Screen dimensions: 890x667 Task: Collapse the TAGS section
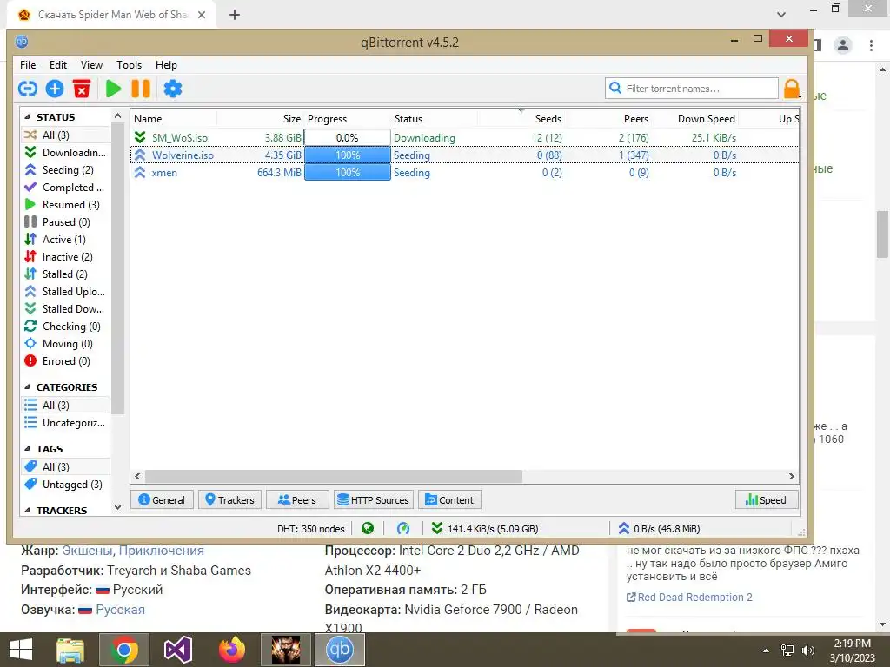(x=27, y=449)
